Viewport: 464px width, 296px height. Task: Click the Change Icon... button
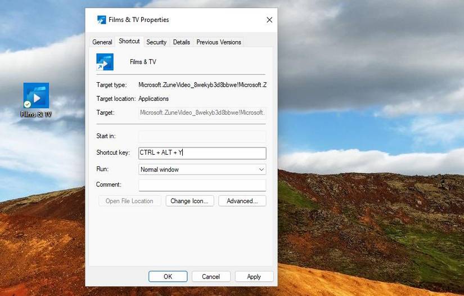190,201
